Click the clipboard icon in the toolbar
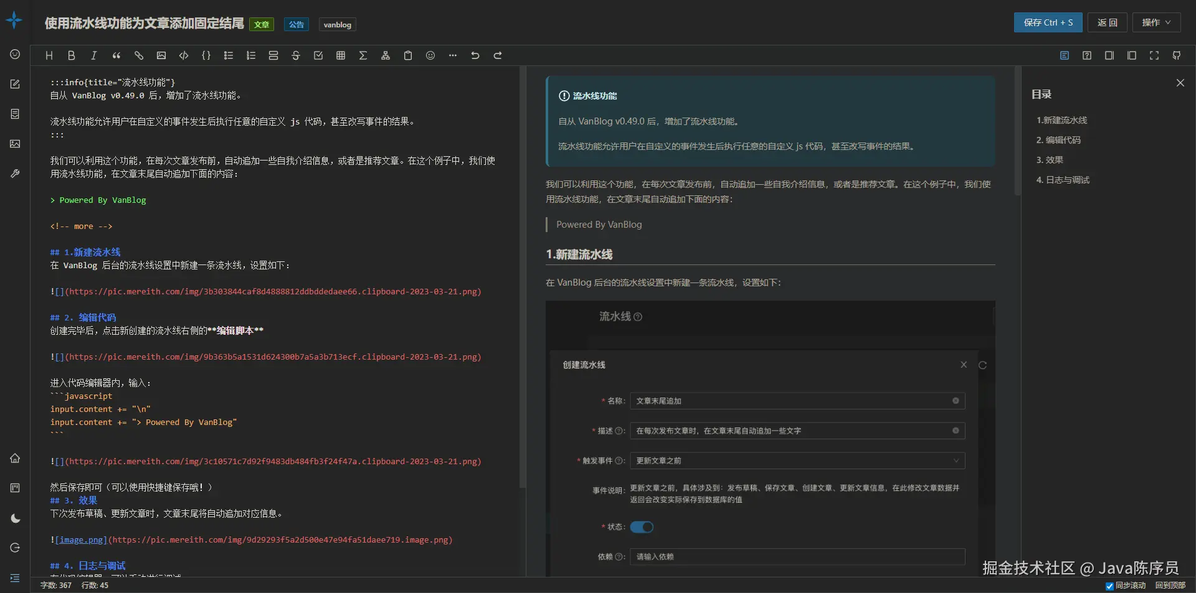Screen dimensions: 1196x593 tap(408, 55)
